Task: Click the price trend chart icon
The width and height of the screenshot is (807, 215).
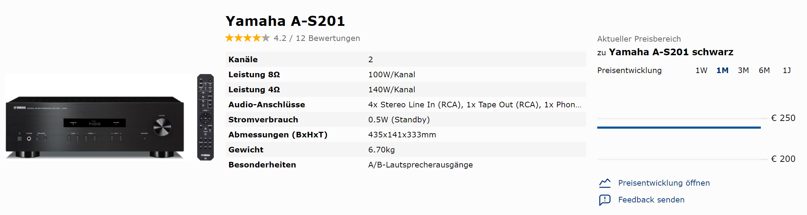Action: click(605, 183)
